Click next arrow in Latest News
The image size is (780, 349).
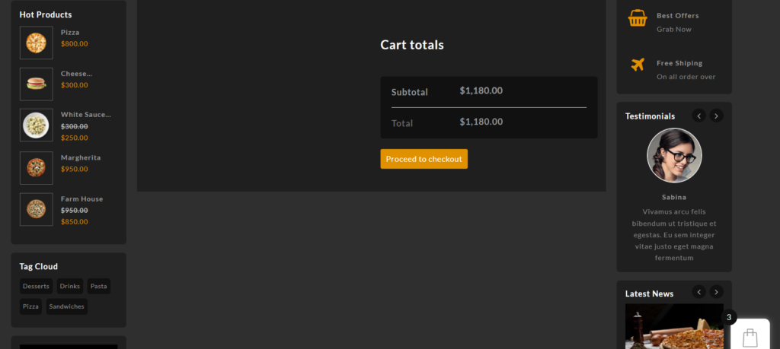tap(716, 292)
